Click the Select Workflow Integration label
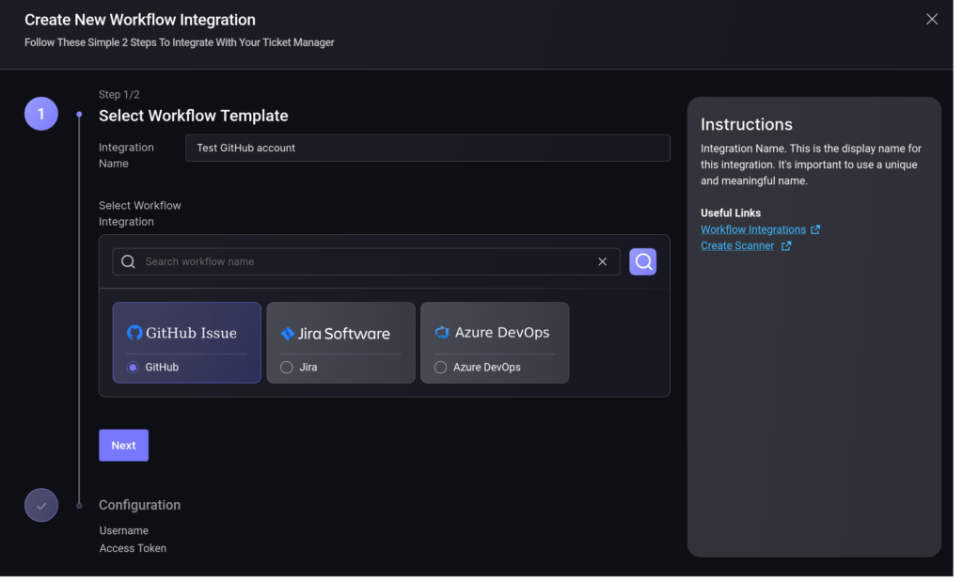The width and height of the screenshot is (963, 582). (141, 215)
